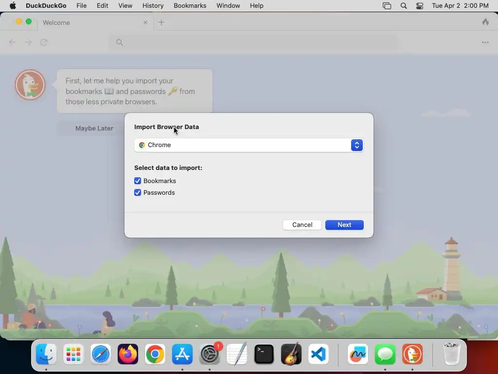
Task: Launch GarageBand from the Dock
Action: 291,354
